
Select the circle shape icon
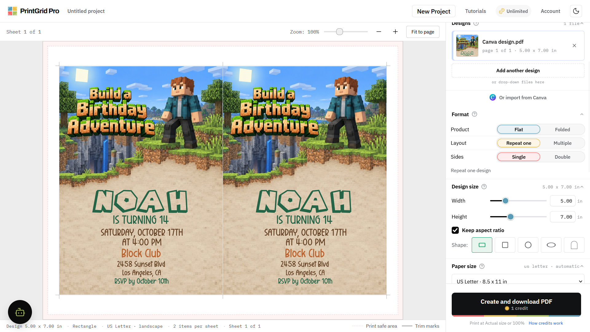[x=528, y=245]
